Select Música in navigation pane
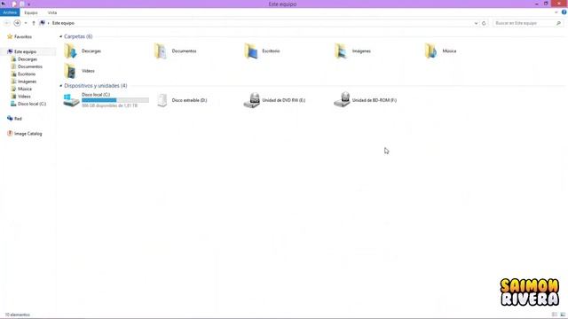The image size is (568, 319). [x=25, y=89]
